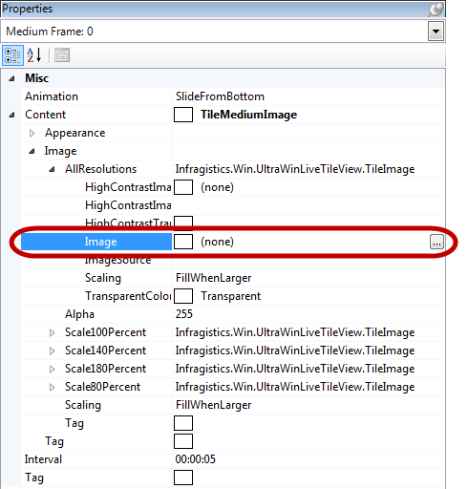Click Scale100Percent TileImage value
Image resolution: width=468 pixels, height=489 pixels.
point(295,332)
